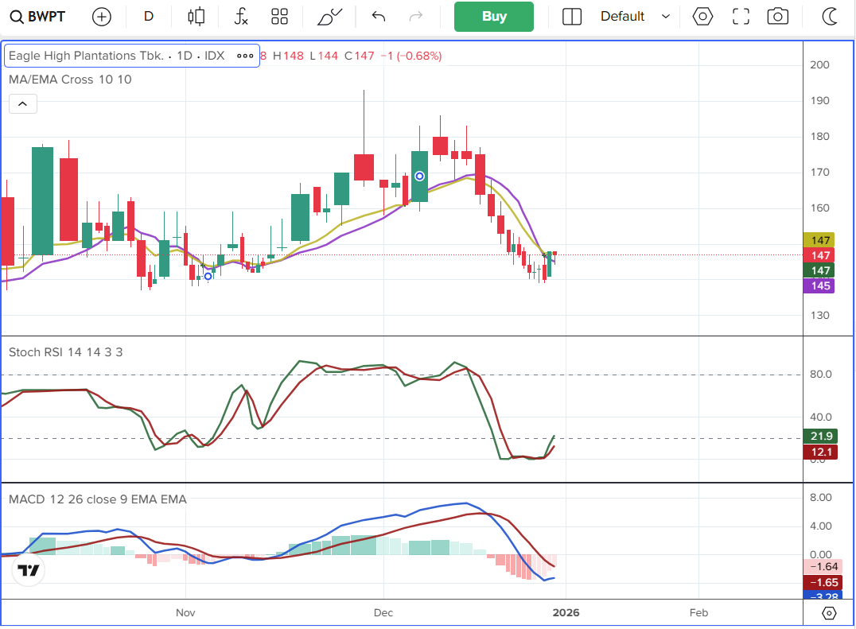Open the D timeframe interval selector
This screenshot has height=629, width=856.
click(x=149, y=16)
